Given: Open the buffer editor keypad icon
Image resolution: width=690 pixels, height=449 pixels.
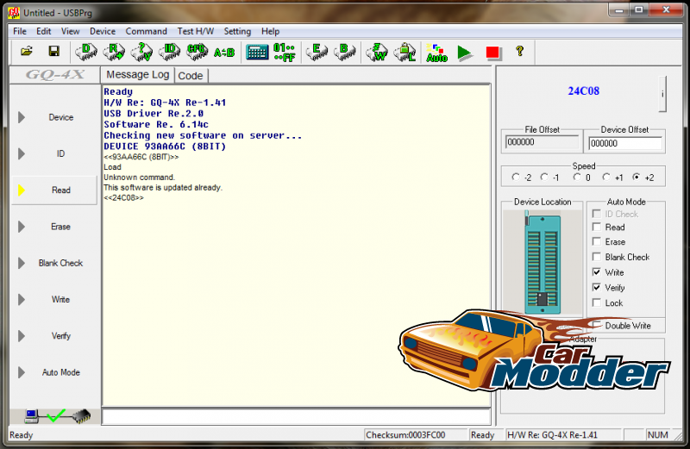Looking at the screenshot, I should 257,53.
